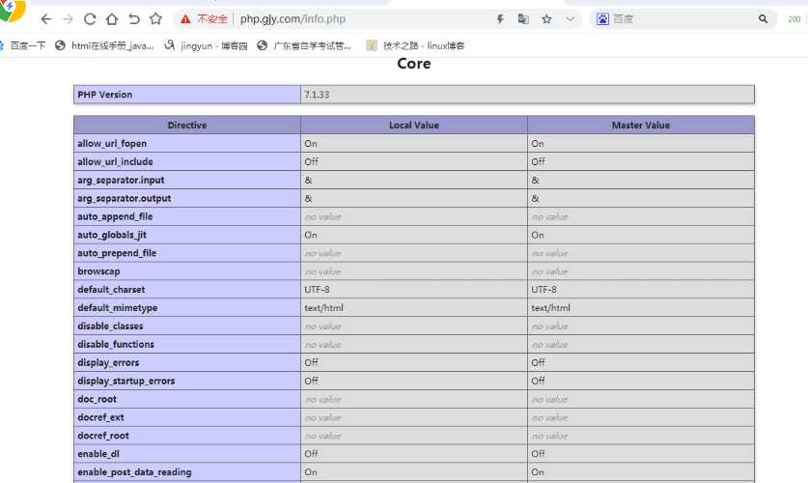The width and height of the screenshot is (808, 483).
Task: Click the arg_separator.output directive cell
Action: (x=187, y=198)
